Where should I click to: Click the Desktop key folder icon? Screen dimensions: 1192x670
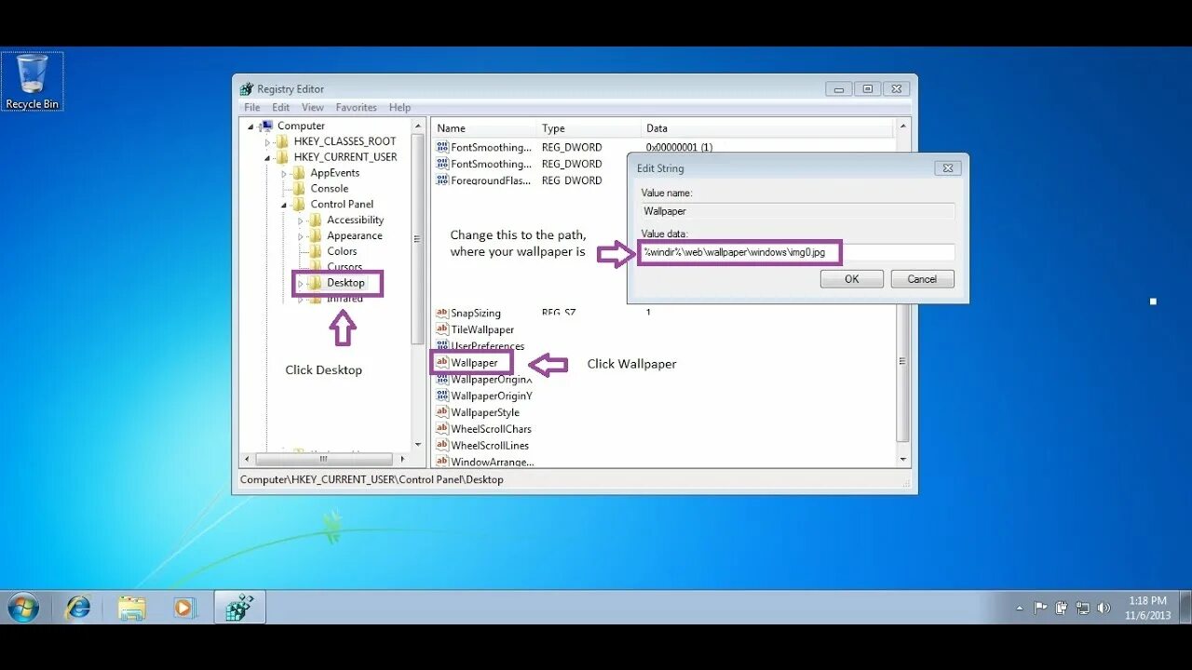tap(315, 283)
